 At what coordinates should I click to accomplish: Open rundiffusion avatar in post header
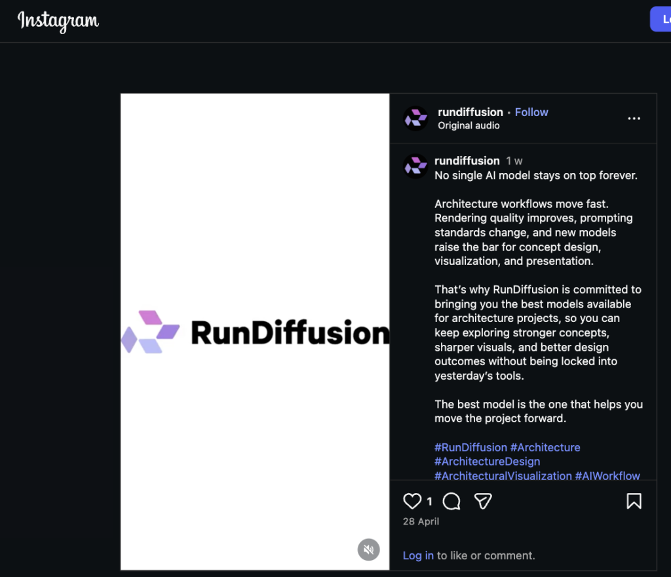(x=416, y=118)
